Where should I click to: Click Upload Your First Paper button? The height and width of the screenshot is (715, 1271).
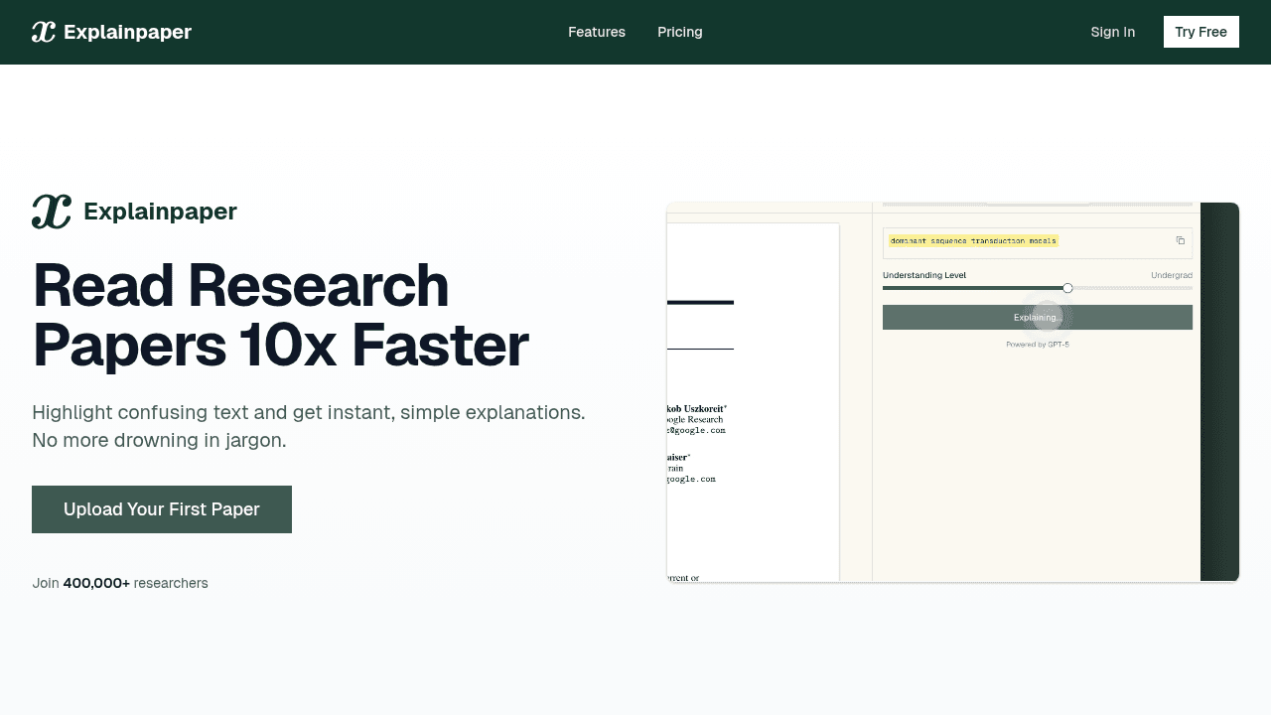[162, 509]
